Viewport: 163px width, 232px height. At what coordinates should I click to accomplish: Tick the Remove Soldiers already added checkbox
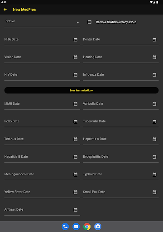[90, 22]
